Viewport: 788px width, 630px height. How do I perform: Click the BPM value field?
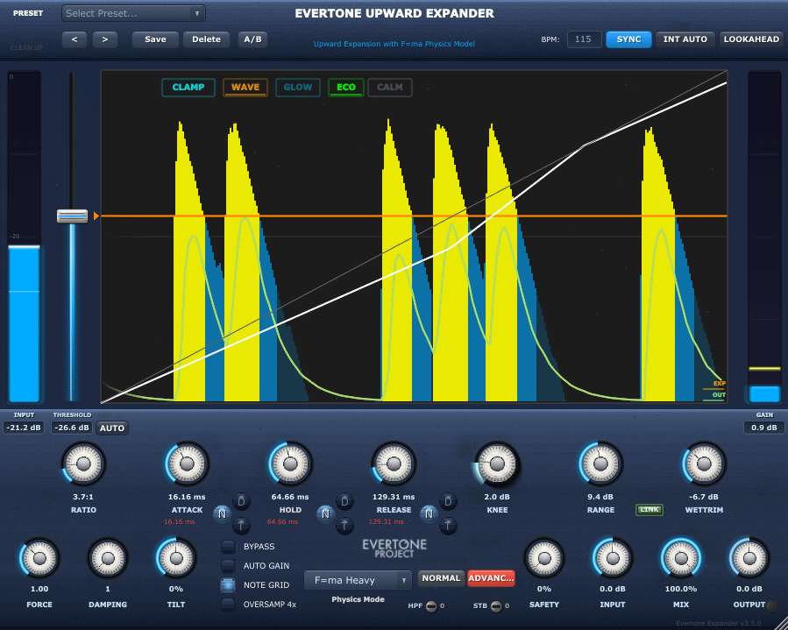584,39
